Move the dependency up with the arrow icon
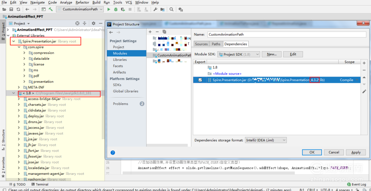Image resolution: width=371 pixels, height=191 pixels. tap(364, 78)
